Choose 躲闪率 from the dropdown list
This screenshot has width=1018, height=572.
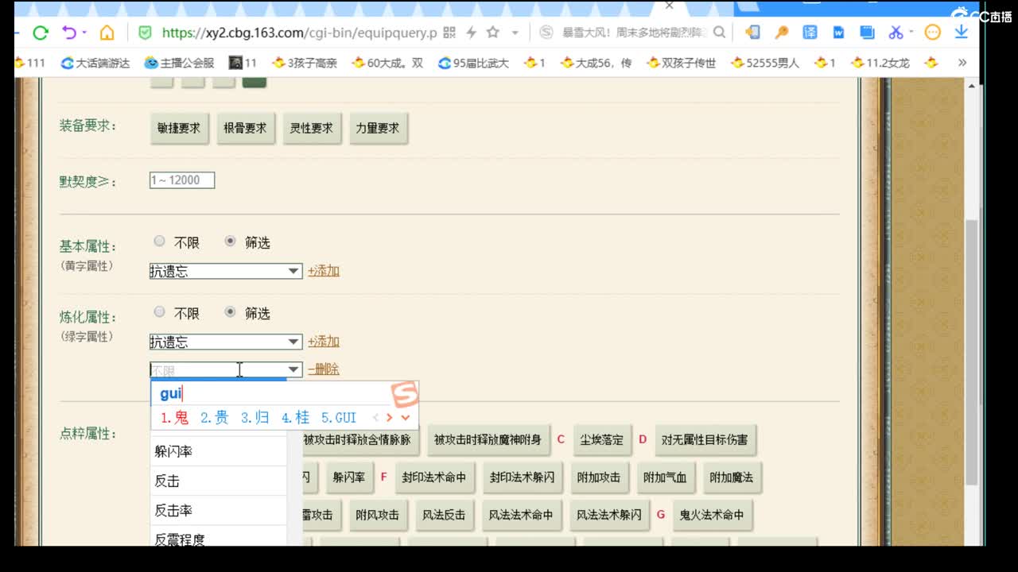coord(219,451)
